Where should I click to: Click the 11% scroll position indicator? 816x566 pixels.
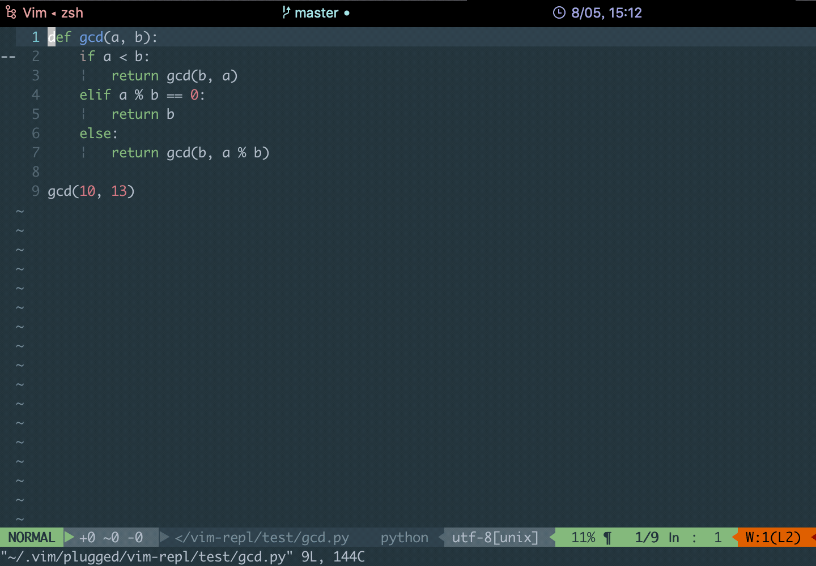(583, 537)
